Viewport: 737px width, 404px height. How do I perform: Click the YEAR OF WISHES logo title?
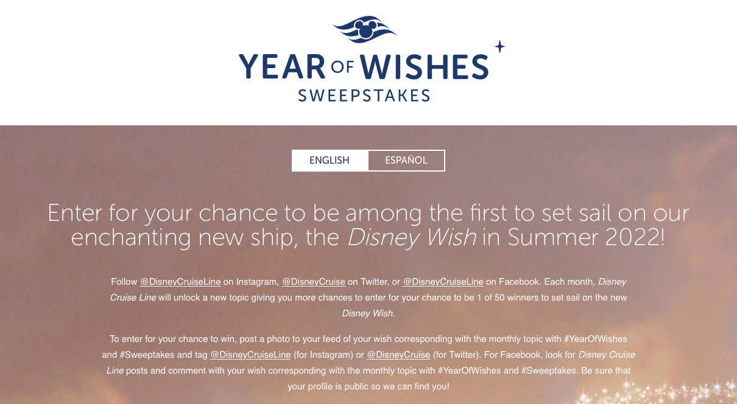[x=364, y=67]
